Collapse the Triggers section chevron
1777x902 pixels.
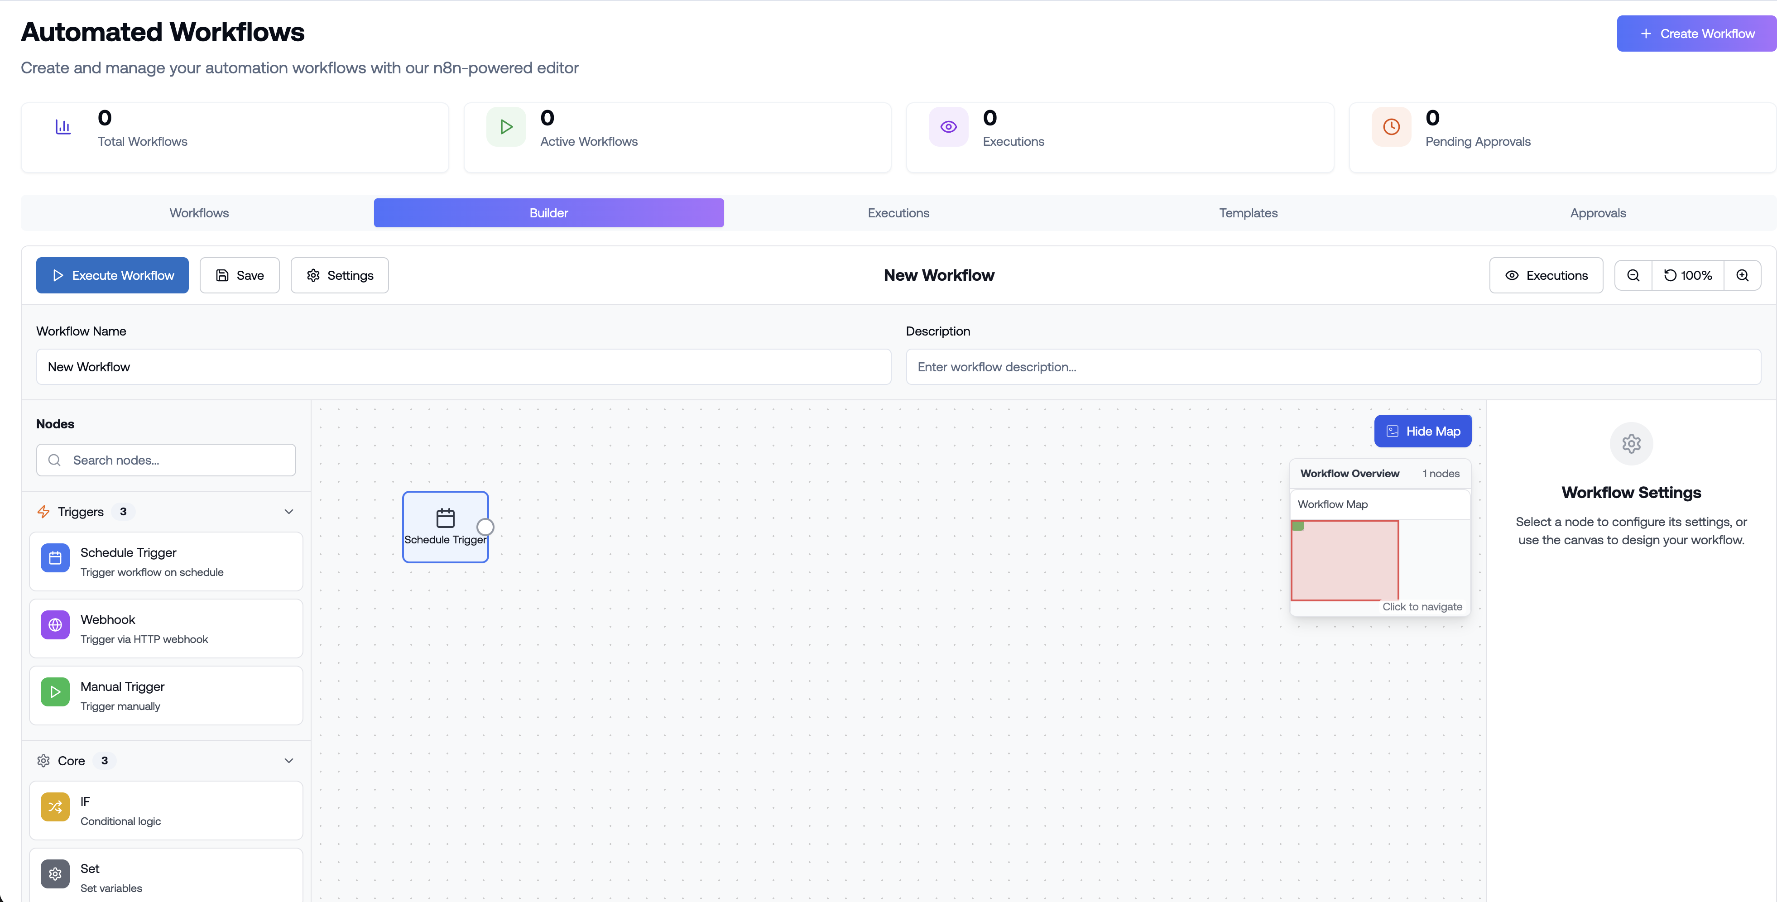[x=289, y=512]
